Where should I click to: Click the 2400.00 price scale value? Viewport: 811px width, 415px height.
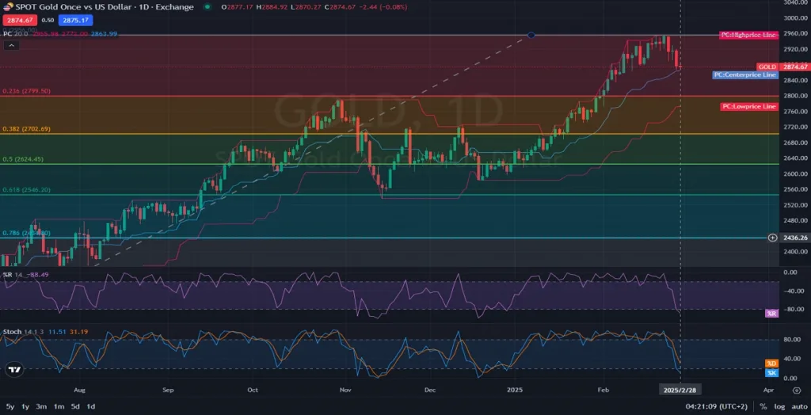795,252
